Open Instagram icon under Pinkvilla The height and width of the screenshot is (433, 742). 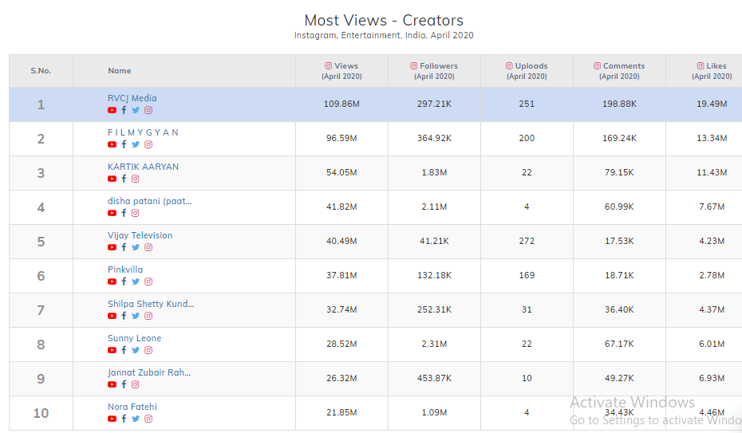pos(148,282)
